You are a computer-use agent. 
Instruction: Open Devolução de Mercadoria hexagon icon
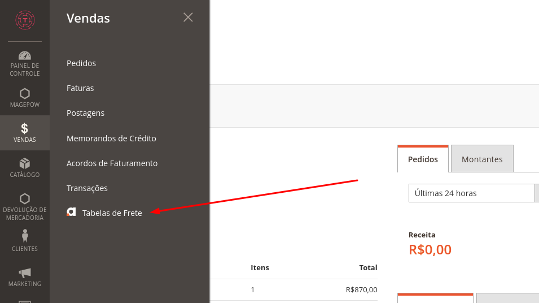[x=25, y=198]
